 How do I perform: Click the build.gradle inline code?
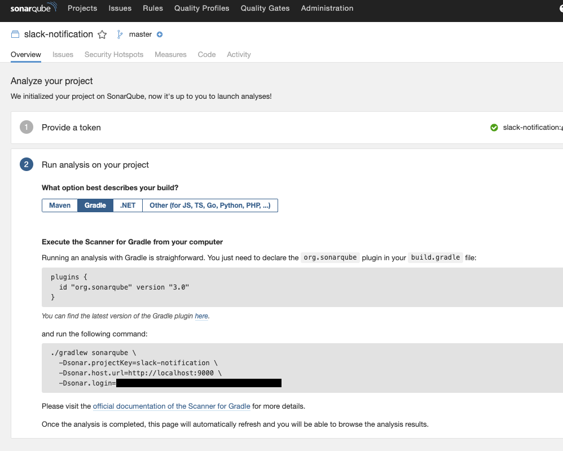coord(435,257)
